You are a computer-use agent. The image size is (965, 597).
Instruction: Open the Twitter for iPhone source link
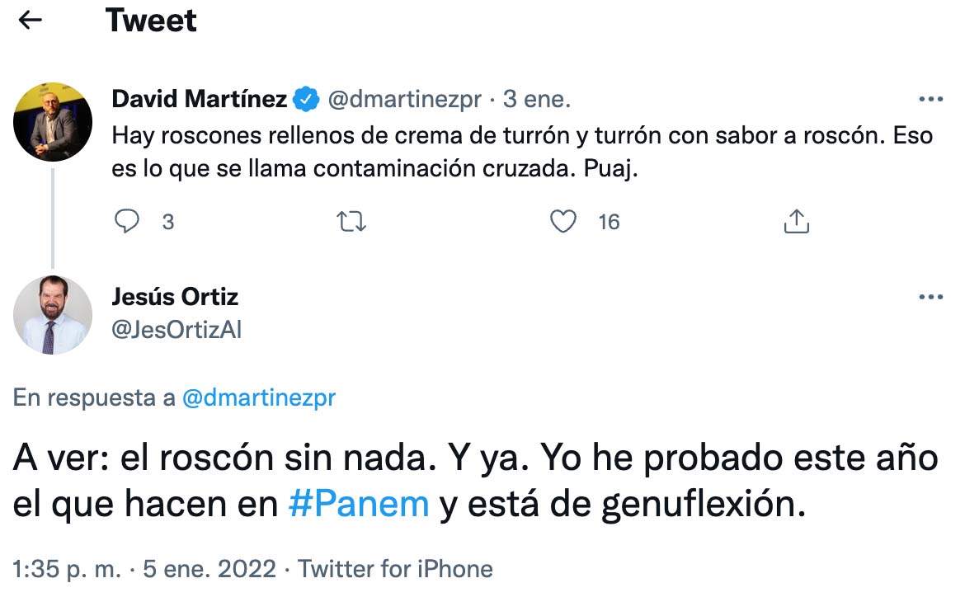tap(394, 568)
